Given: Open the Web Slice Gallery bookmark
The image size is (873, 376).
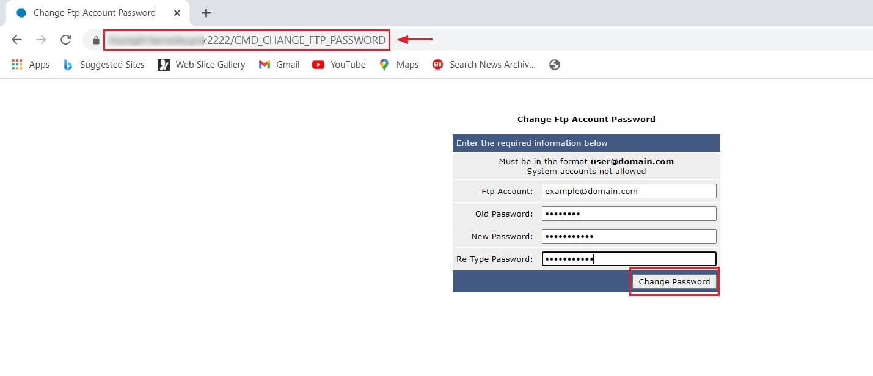Looking at the screenshot, I should click(202, 65).
